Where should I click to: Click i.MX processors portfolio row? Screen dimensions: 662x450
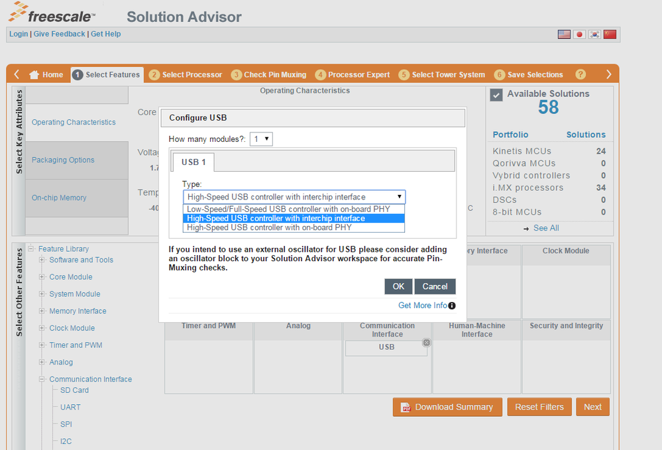549,188
